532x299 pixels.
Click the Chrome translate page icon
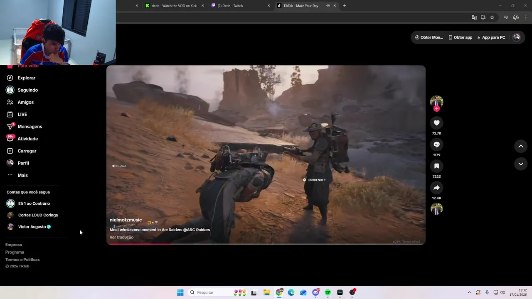point(474,17)
